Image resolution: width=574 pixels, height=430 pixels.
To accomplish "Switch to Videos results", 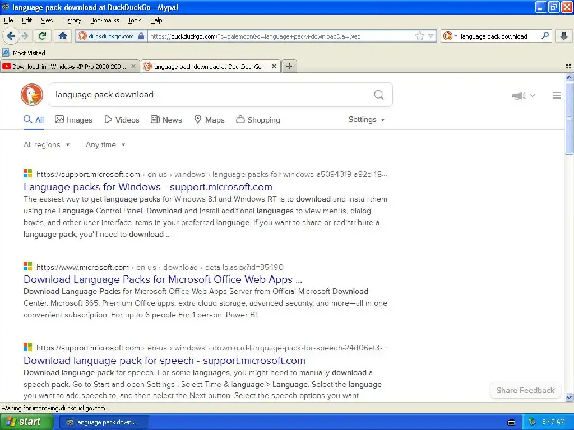I will click(122, 120).
